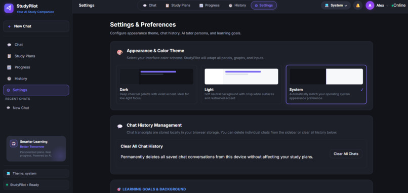Open the System theme dropdown in header
The height and width of the screenshot is (193, 408).
336,6
